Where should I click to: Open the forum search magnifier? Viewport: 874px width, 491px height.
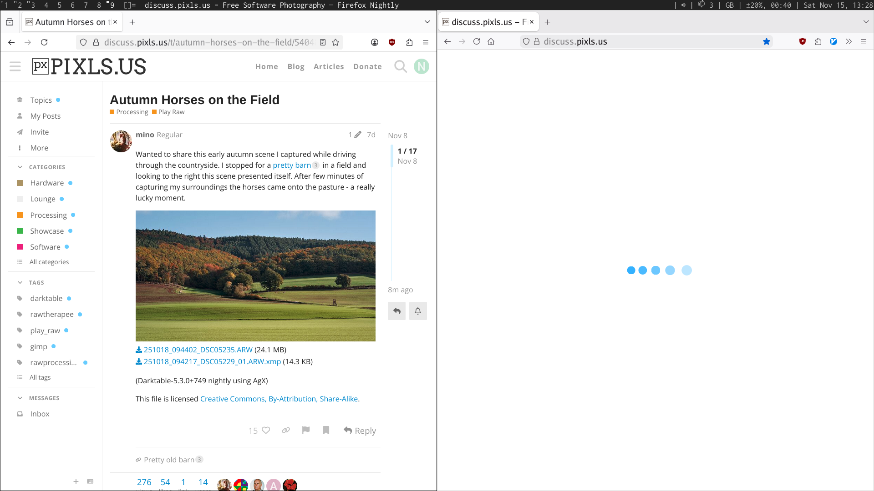pos(400,66)
